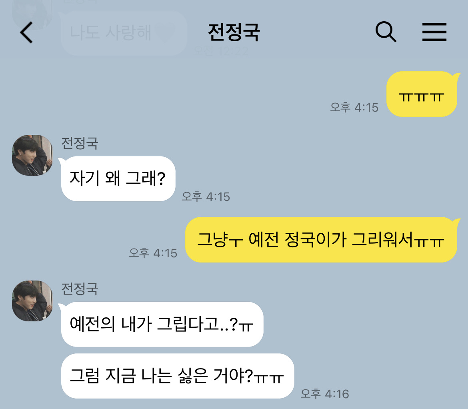Tap the 오후 4:15 timestamp beside 자기 왜 그래?

pos(206,197)
